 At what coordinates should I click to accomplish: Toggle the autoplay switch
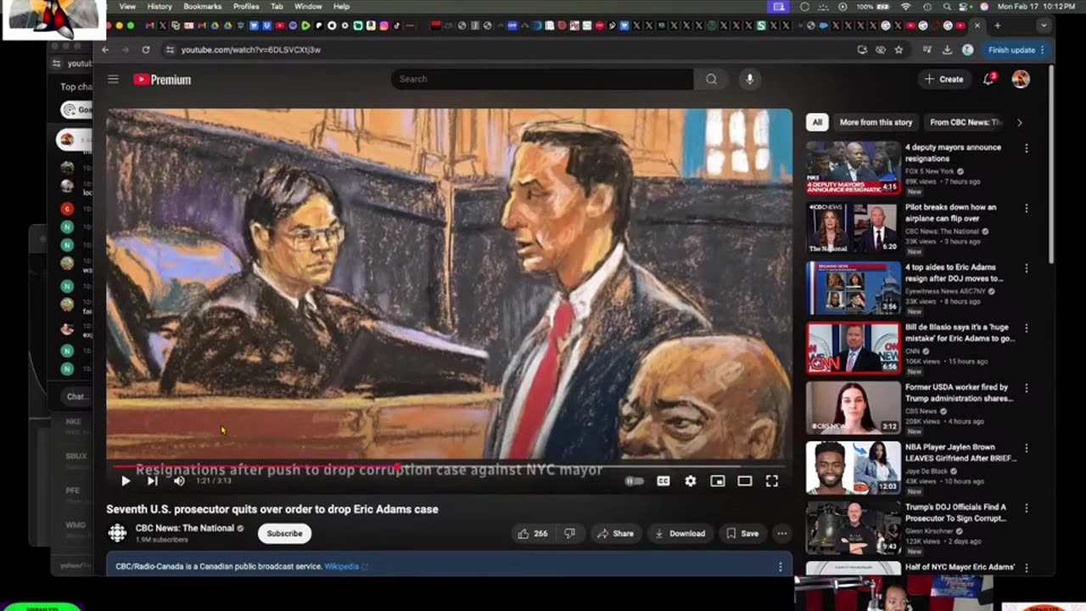[635, 481]
